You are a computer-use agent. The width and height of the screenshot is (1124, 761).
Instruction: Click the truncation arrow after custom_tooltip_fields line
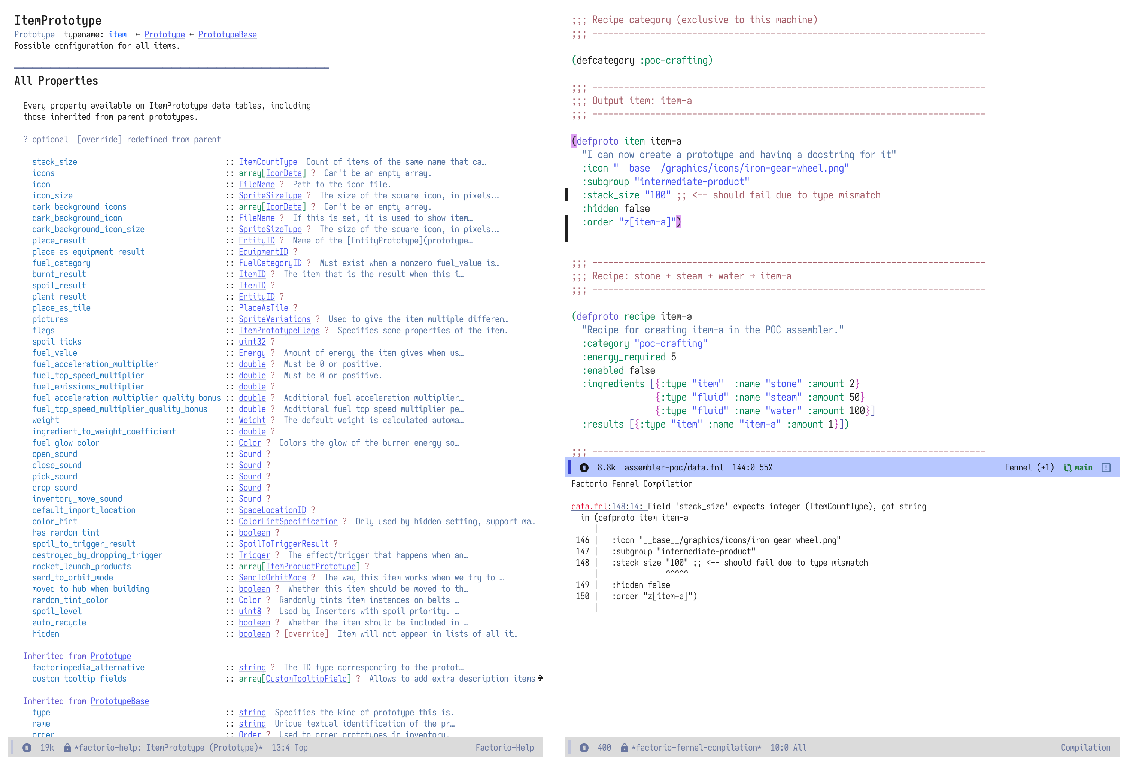click(x=540, y=678)
